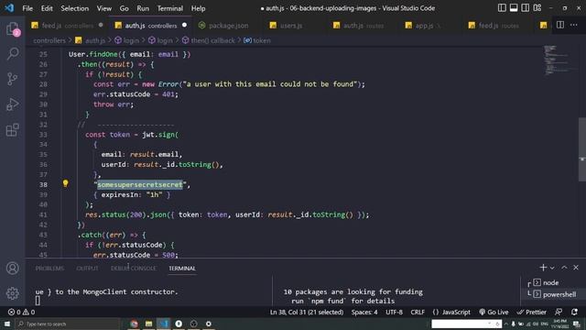This screenshot has height=330, width=586.
Task: Open notifications bell in status bar
Action: (x=574, y=312)
